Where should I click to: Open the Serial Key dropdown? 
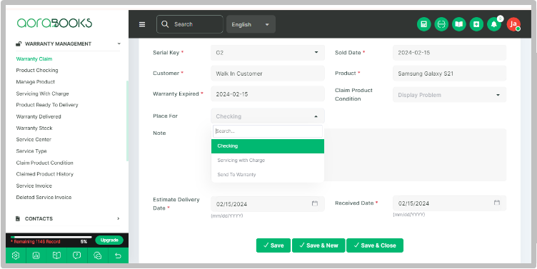click(268, 53)
